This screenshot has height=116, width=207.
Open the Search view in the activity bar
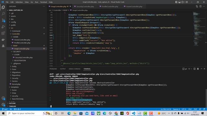[x=3, y=14]
